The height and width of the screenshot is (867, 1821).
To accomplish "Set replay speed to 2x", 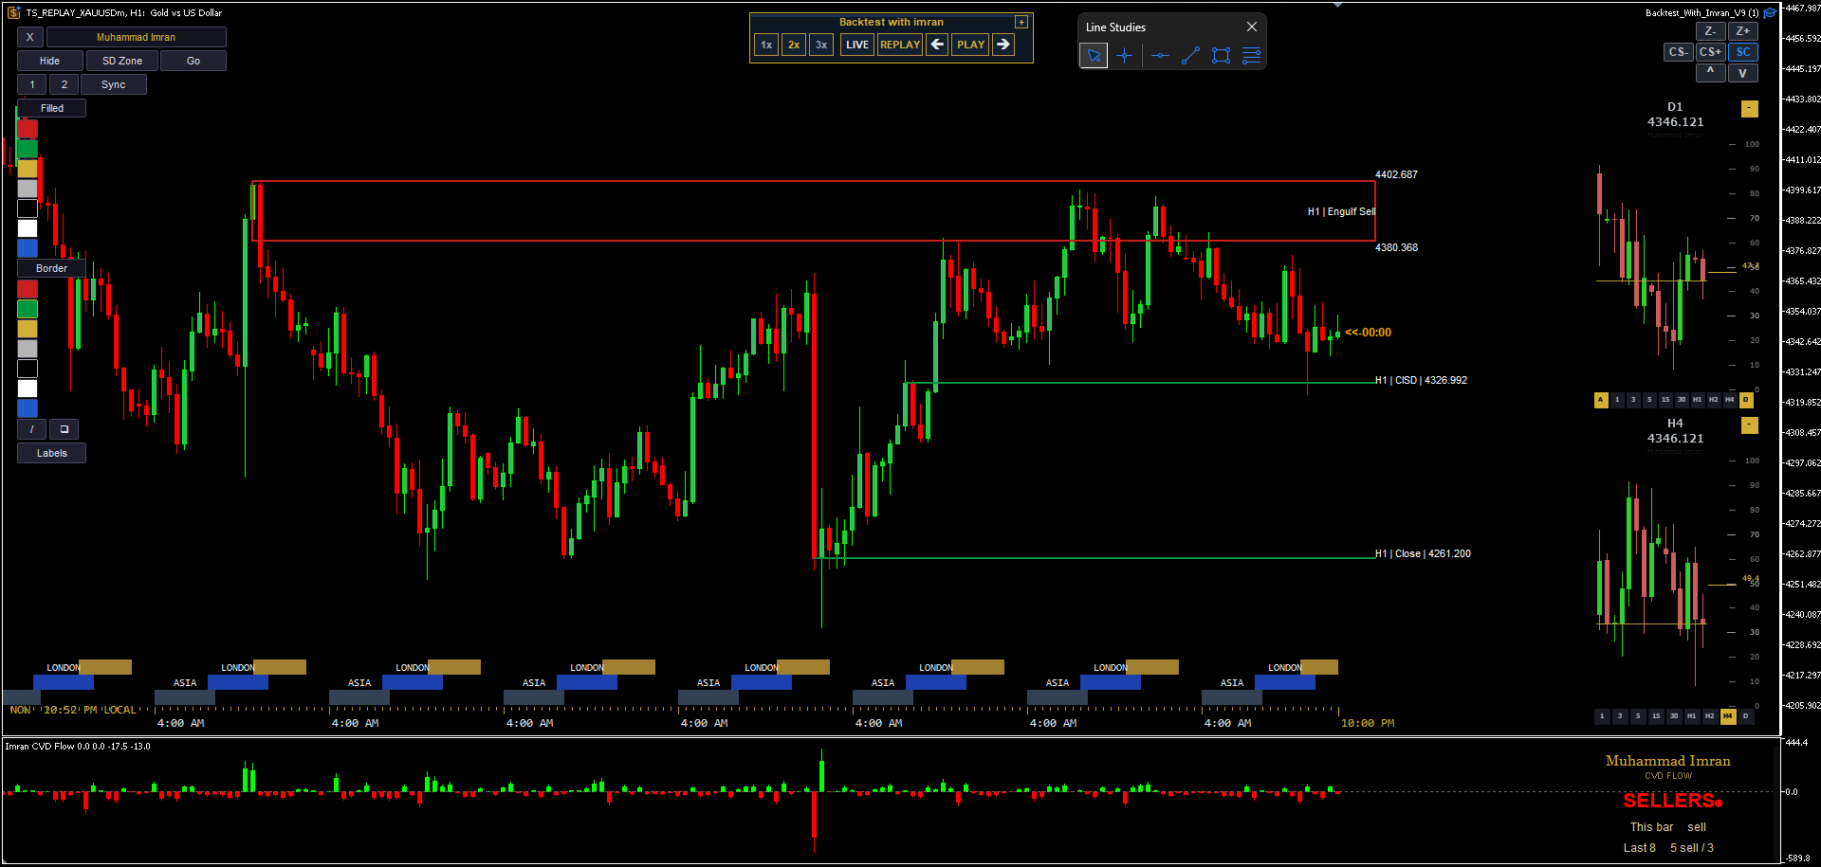I will click(794, 45).
